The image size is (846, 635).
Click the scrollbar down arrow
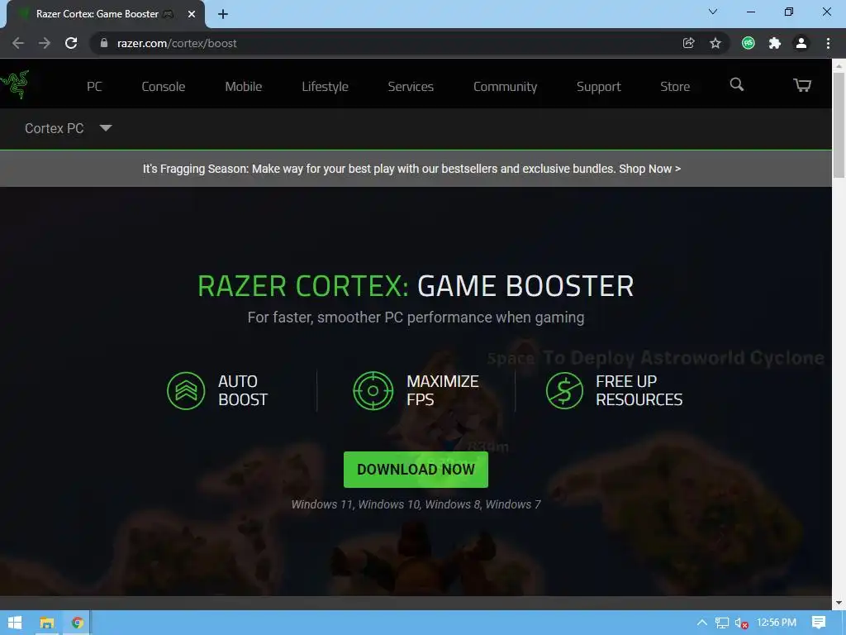click(x=839, y=603)
